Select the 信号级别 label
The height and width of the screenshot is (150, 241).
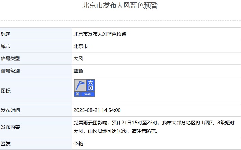coord(11,71)
